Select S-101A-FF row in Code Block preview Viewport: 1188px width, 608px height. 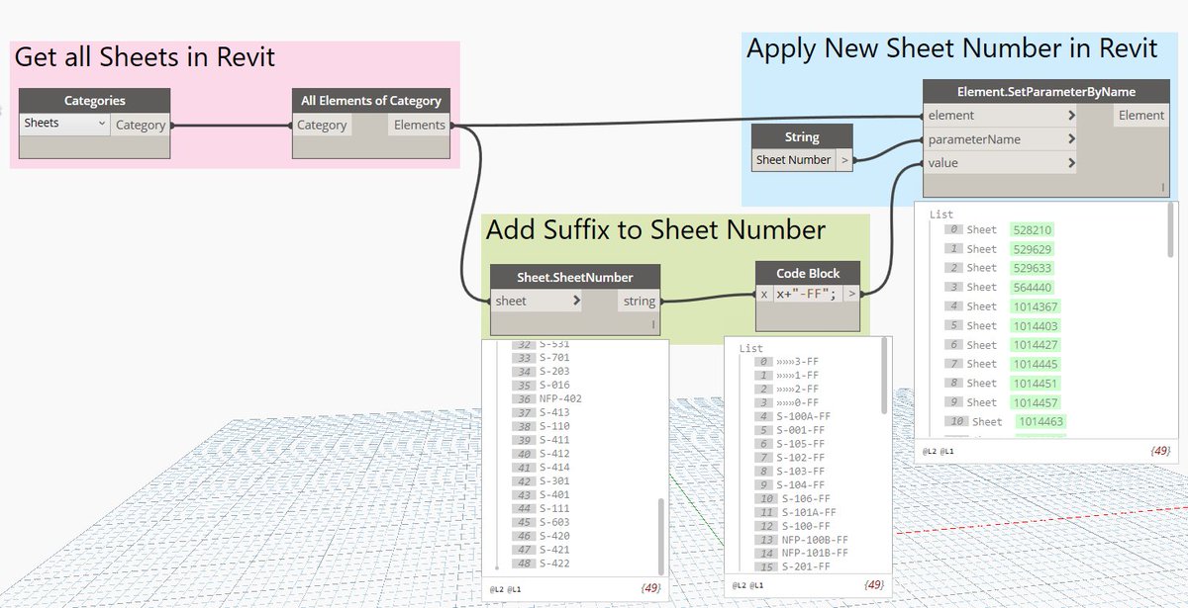(x=795, y=512)
